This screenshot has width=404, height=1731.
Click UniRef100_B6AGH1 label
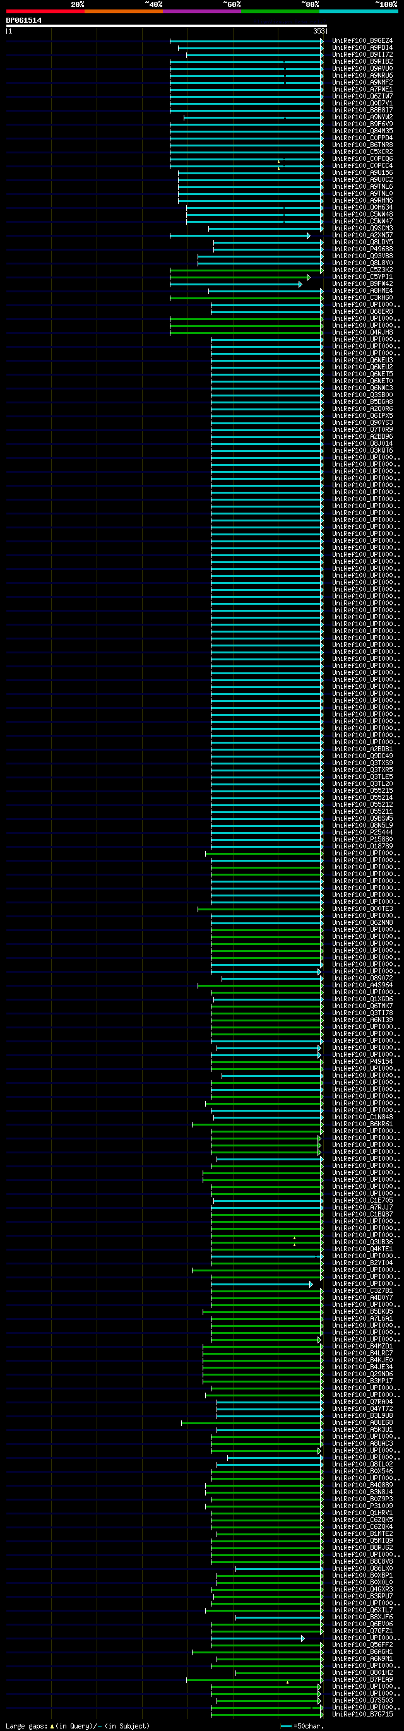362,1651
